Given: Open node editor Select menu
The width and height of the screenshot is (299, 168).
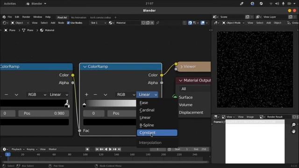Looking at the screenshot, I should (44, 23).
